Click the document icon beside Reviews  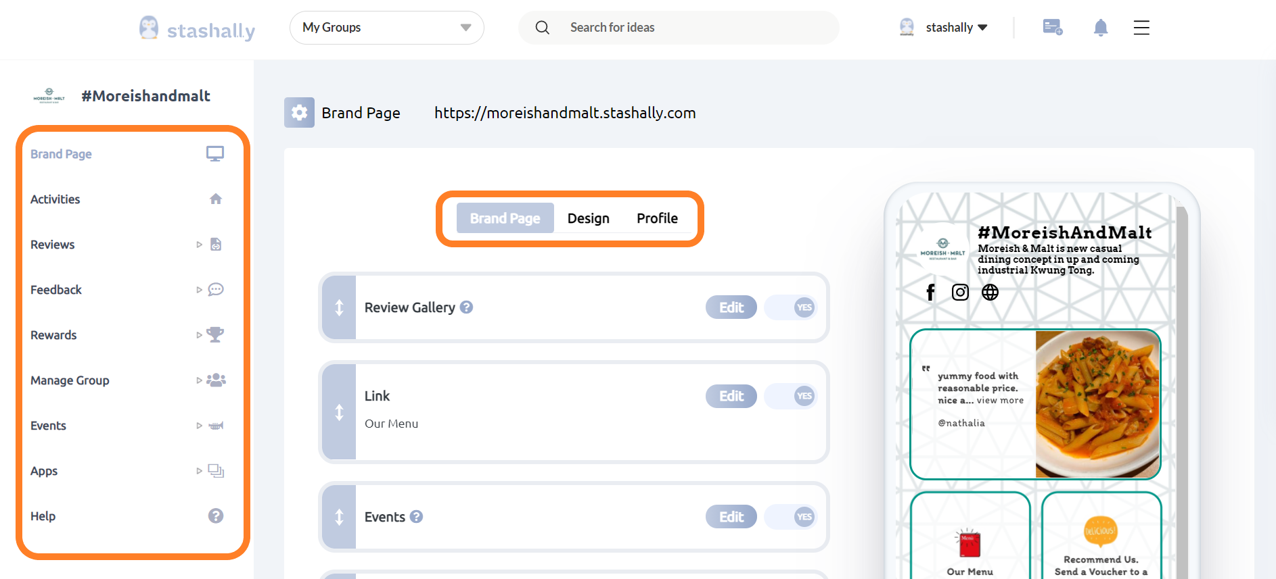coord(216,244)
